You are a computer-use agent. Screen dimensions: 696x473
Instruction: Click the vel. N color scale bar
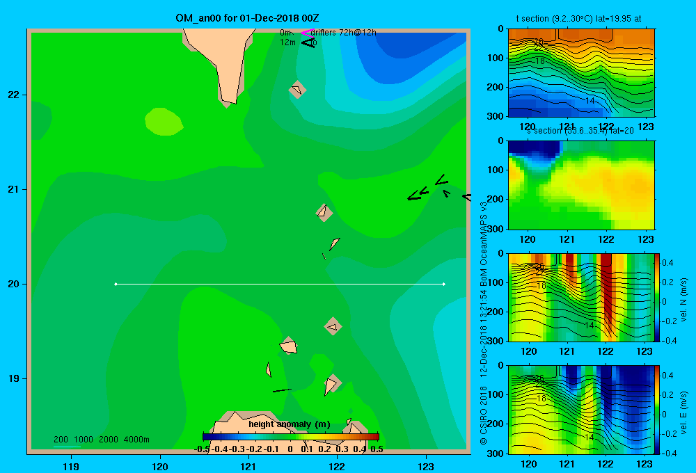(657, 297)
